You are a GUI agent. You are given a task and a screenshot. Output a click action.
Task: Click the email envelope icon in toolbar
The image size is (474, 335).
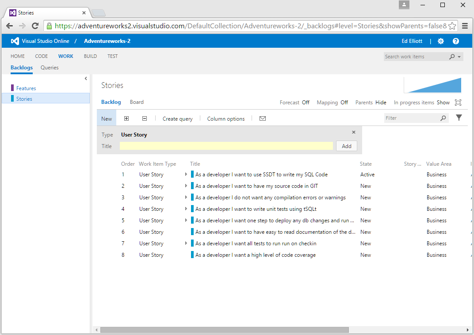coord(263,118)
